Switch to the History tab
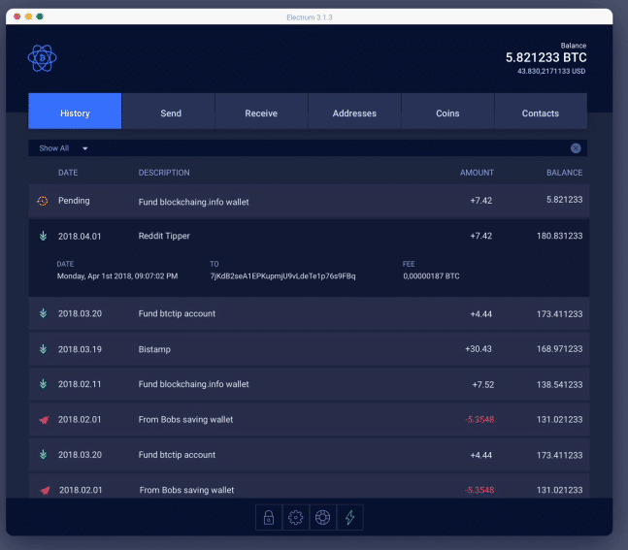This screenshot has height=550, width=628. coord(75,111)
